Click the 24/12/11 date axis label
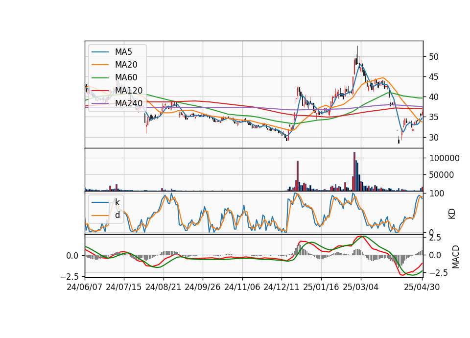 pos(282,288)
